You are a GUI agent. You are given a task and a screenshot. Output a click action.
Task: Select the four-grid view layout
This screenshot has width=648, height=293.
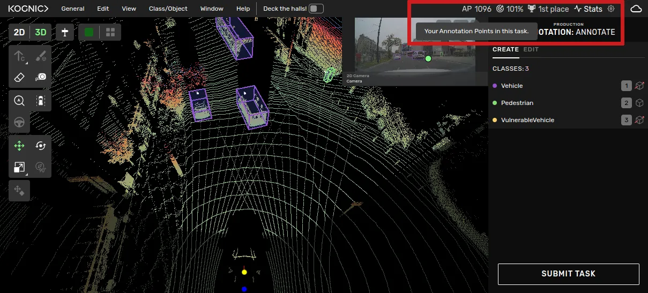tap(110, 32)
